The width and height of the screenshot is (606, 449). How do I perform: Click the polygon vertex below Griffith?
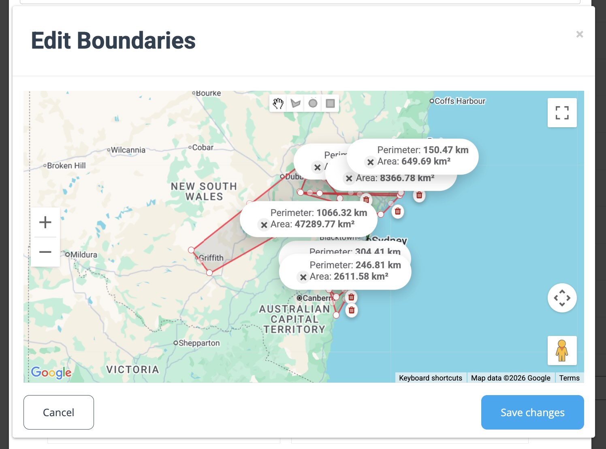[x=209, y=273]
